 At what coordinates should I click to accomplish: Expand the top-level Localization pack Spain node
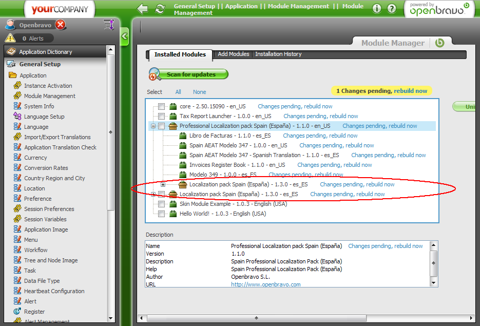(153, 195)
